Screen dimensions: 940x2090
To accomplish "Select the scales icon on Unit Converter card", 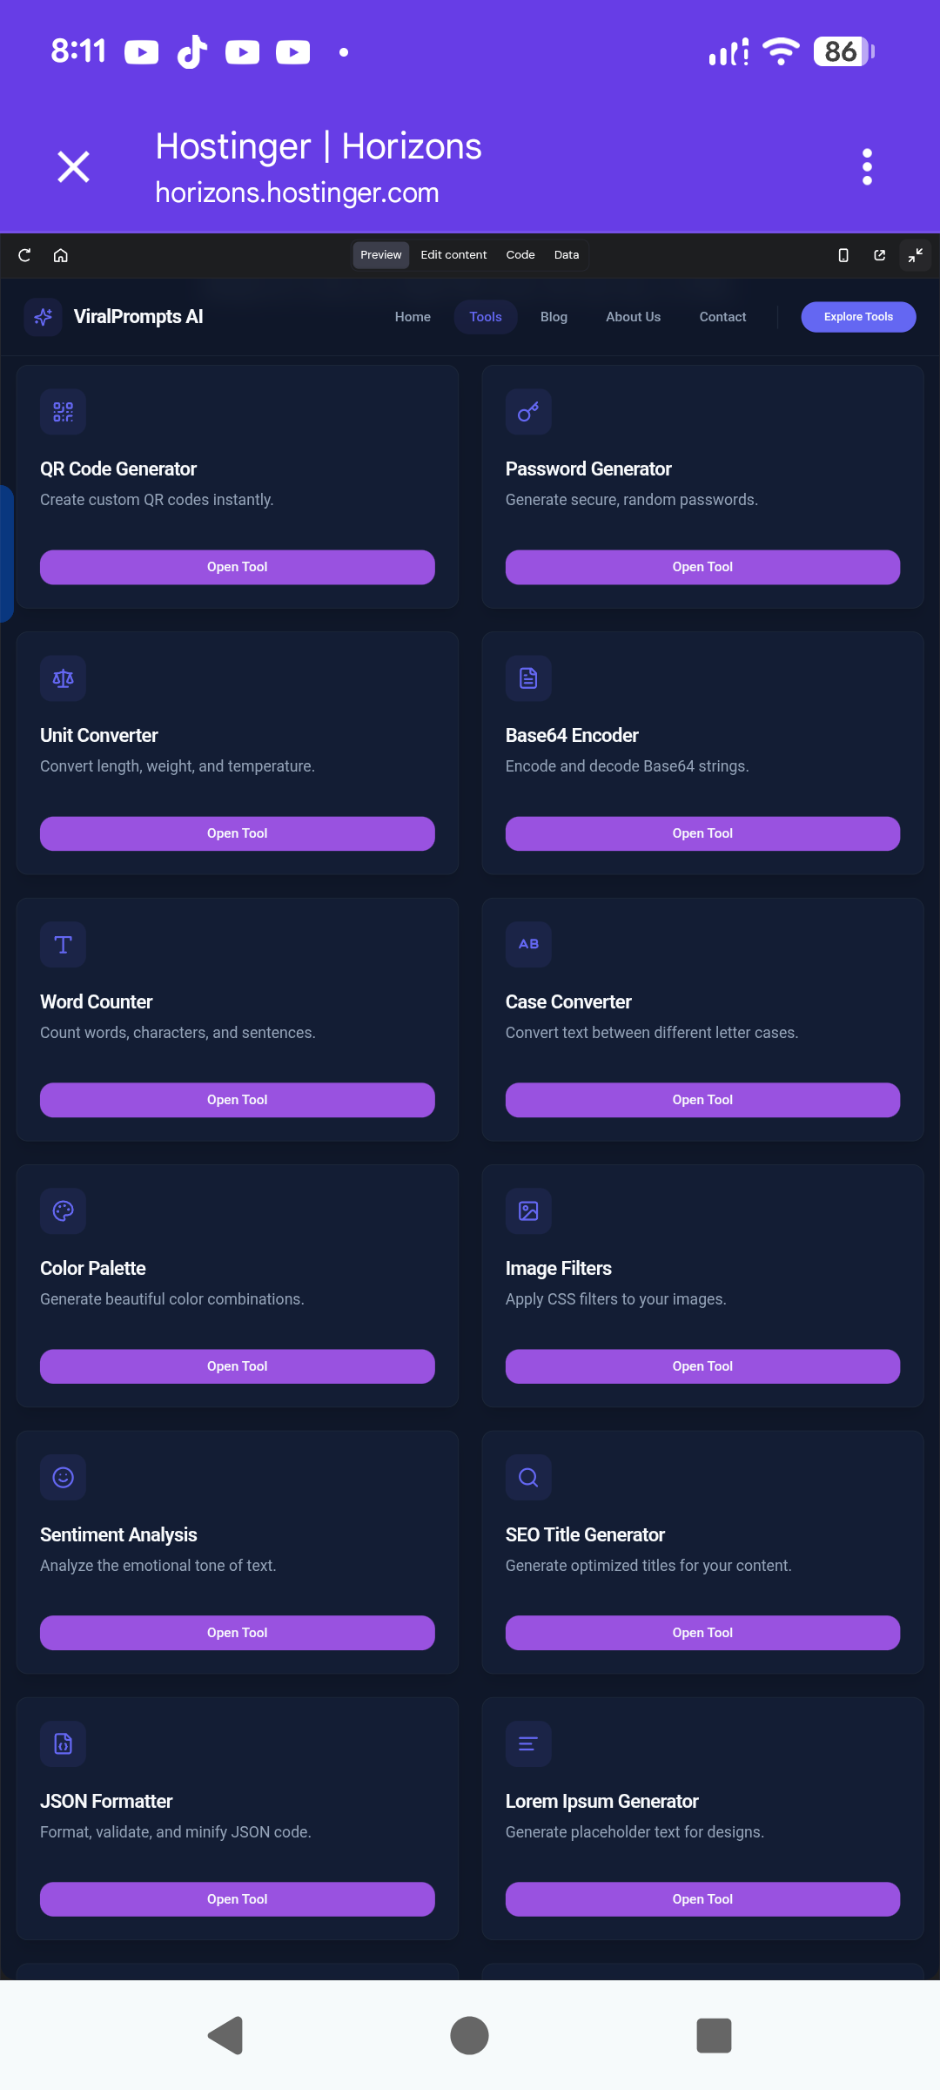I will click(x=63, y=678).
